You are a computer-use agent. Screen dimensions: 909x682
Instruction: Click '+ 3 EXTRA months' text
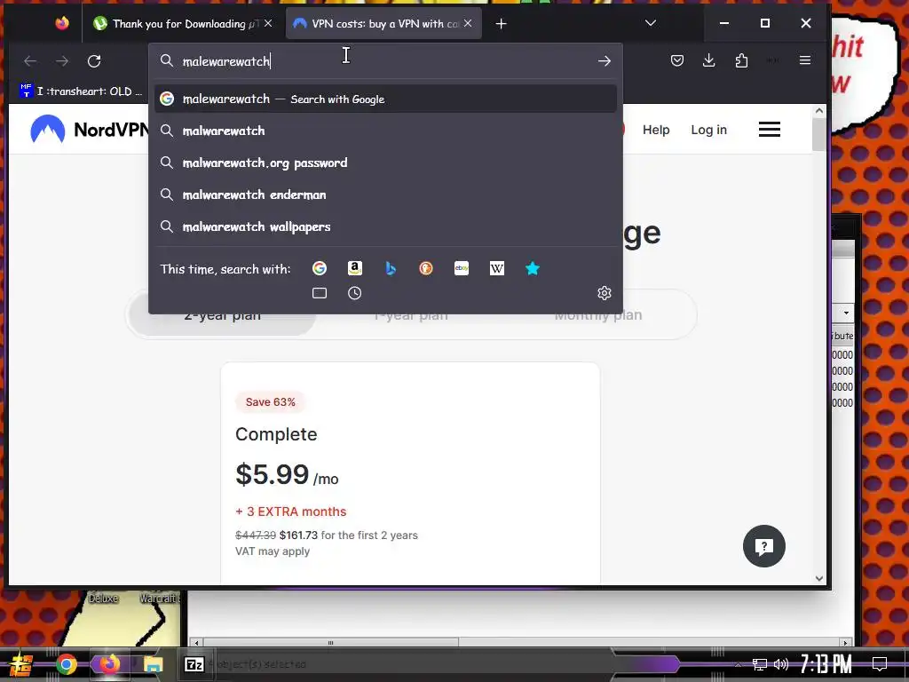click(291, 511)
